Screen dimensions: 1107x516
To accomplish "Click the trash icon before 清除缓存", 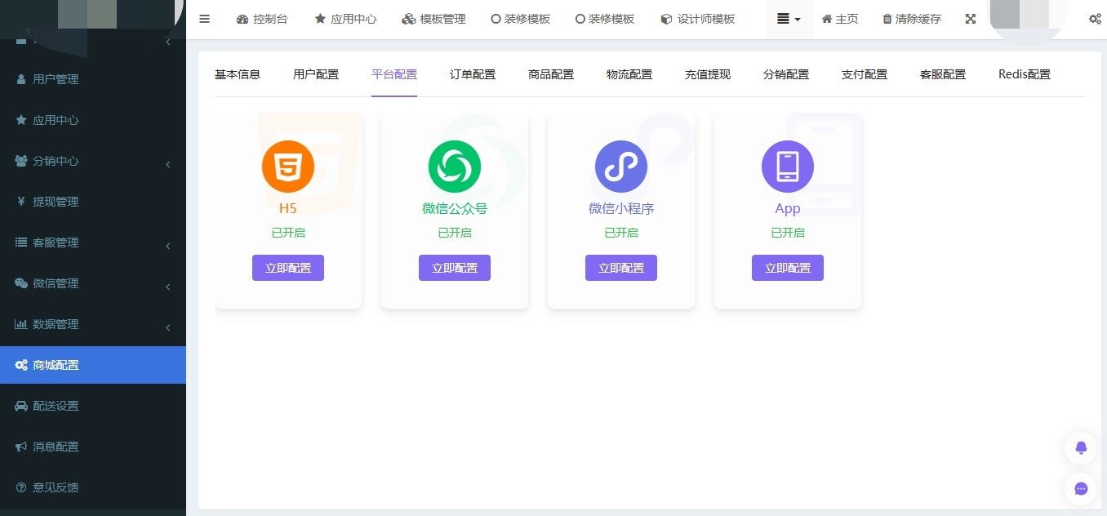I will 887,19.
